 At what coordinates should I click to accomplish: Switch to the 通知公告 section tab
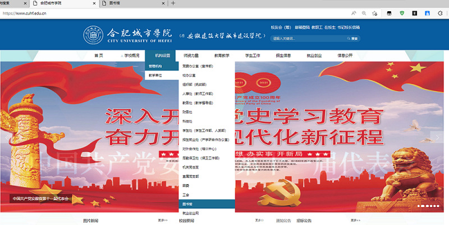click(283, 221)
